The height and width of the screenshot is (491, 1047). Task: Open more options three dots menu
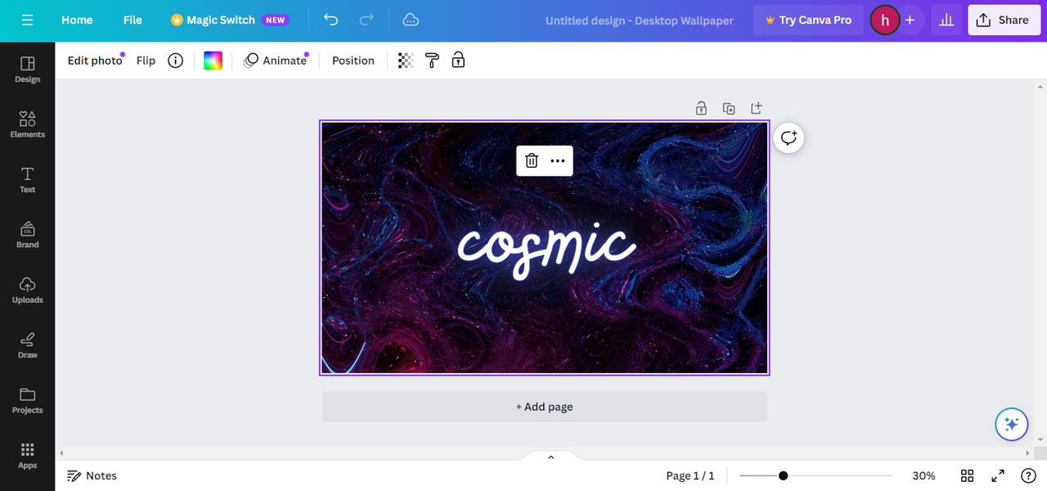[x=558, y=161]
